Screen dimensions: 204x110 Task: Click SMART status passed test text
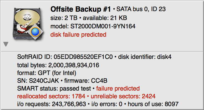coord(54,89)
